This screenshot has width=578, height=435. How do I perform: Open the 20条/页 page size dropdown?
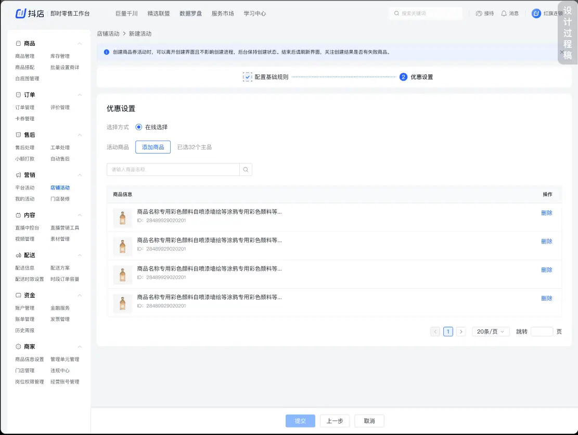[491, 331]
